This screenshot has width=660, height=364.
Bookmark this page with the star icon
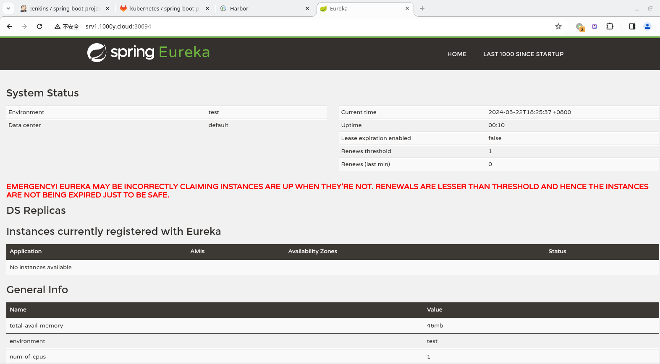[558, 26]
